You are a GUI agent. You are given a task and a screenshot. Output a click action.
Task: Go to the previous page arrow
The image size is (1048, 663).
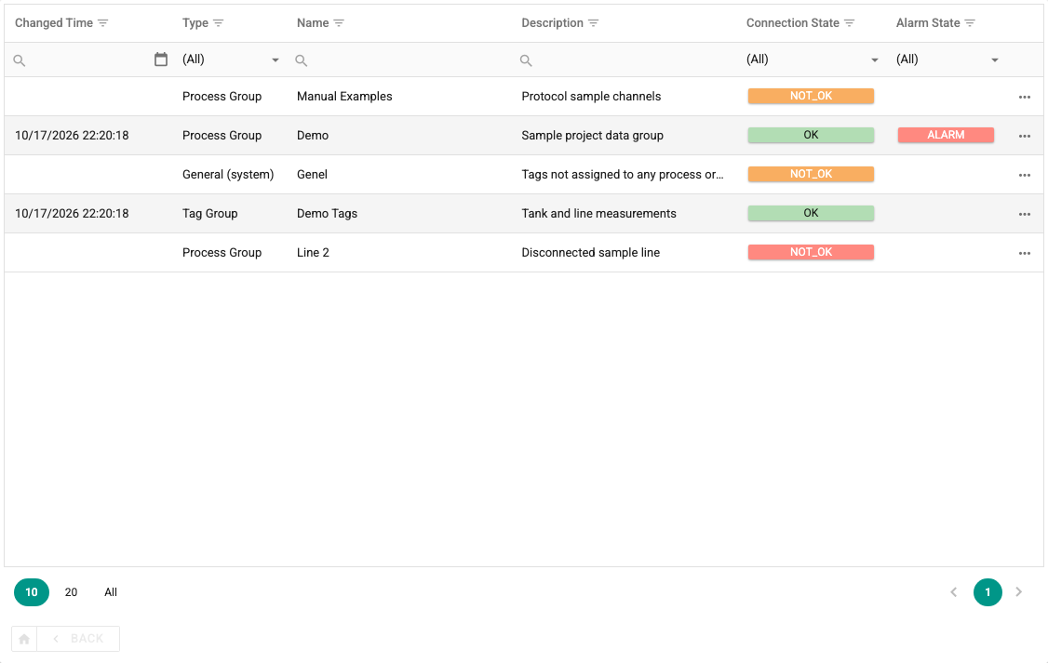coord(954,592)
